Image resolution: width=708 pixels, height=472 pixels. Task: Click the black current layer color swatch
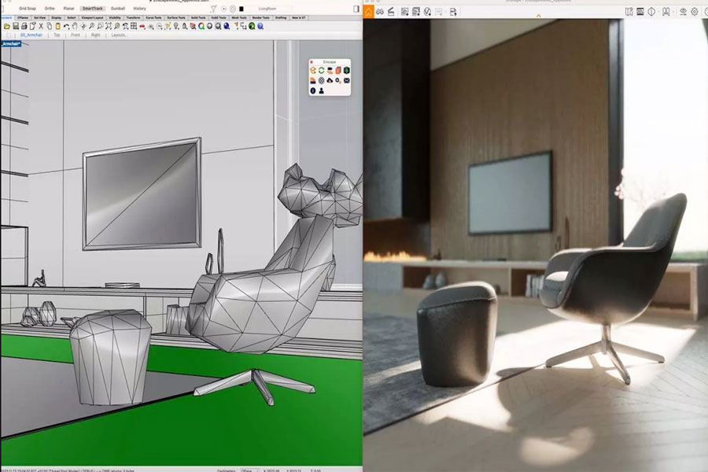pyautogui.click(x=242, y=9)
